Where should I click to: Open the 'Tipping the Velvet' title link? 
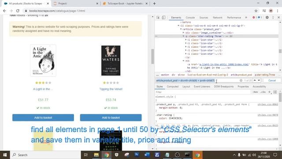[111, 89]
